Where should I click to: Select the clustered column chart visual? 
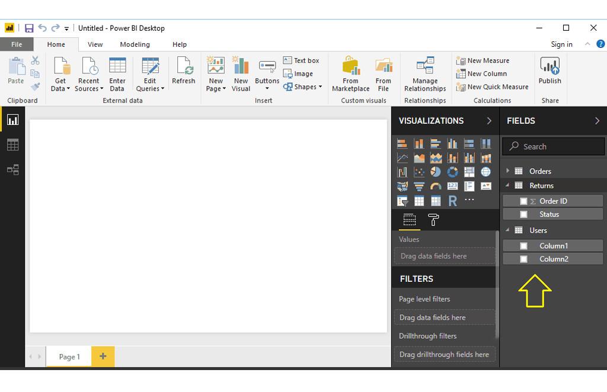[x=452, y=144]
